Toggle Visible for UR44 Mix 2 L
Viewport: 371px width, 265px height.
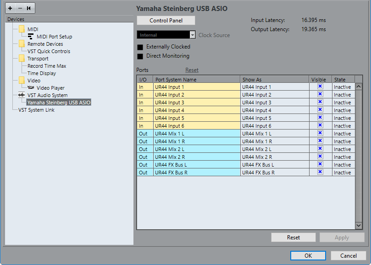click(320, 149)
